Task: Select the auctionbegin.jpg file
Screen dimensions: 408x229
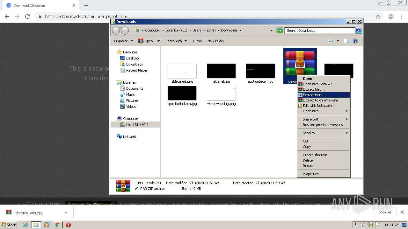Action: [260, 73]
